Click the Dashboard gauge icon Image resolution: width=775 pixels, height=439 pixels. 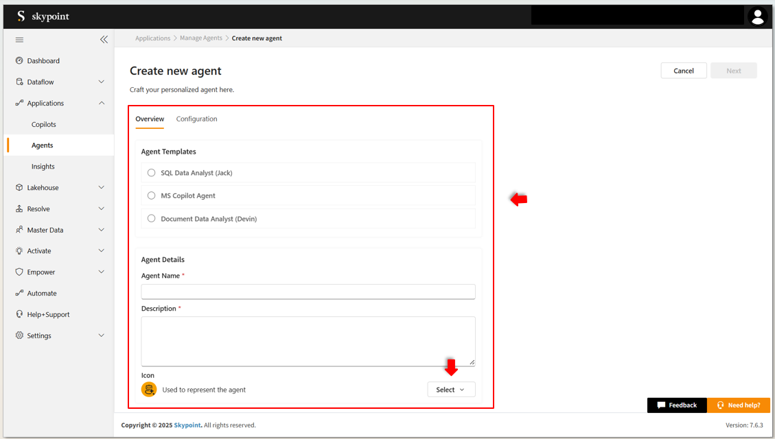pyautogui.click(x=19, y=61)
